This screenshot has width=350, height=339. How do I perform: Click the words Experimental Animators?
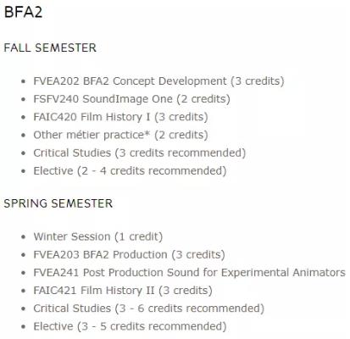coord(283,273)
